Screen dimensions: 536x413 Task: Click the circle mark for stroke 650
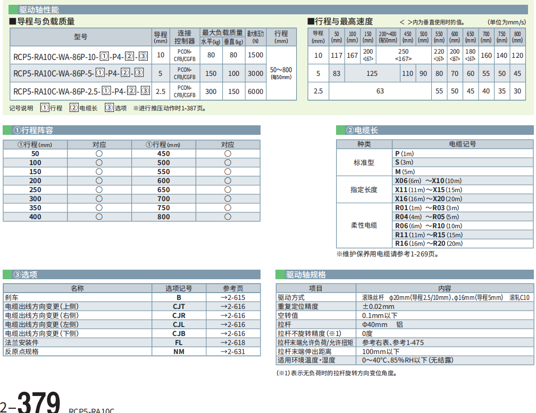click(228, 190)
